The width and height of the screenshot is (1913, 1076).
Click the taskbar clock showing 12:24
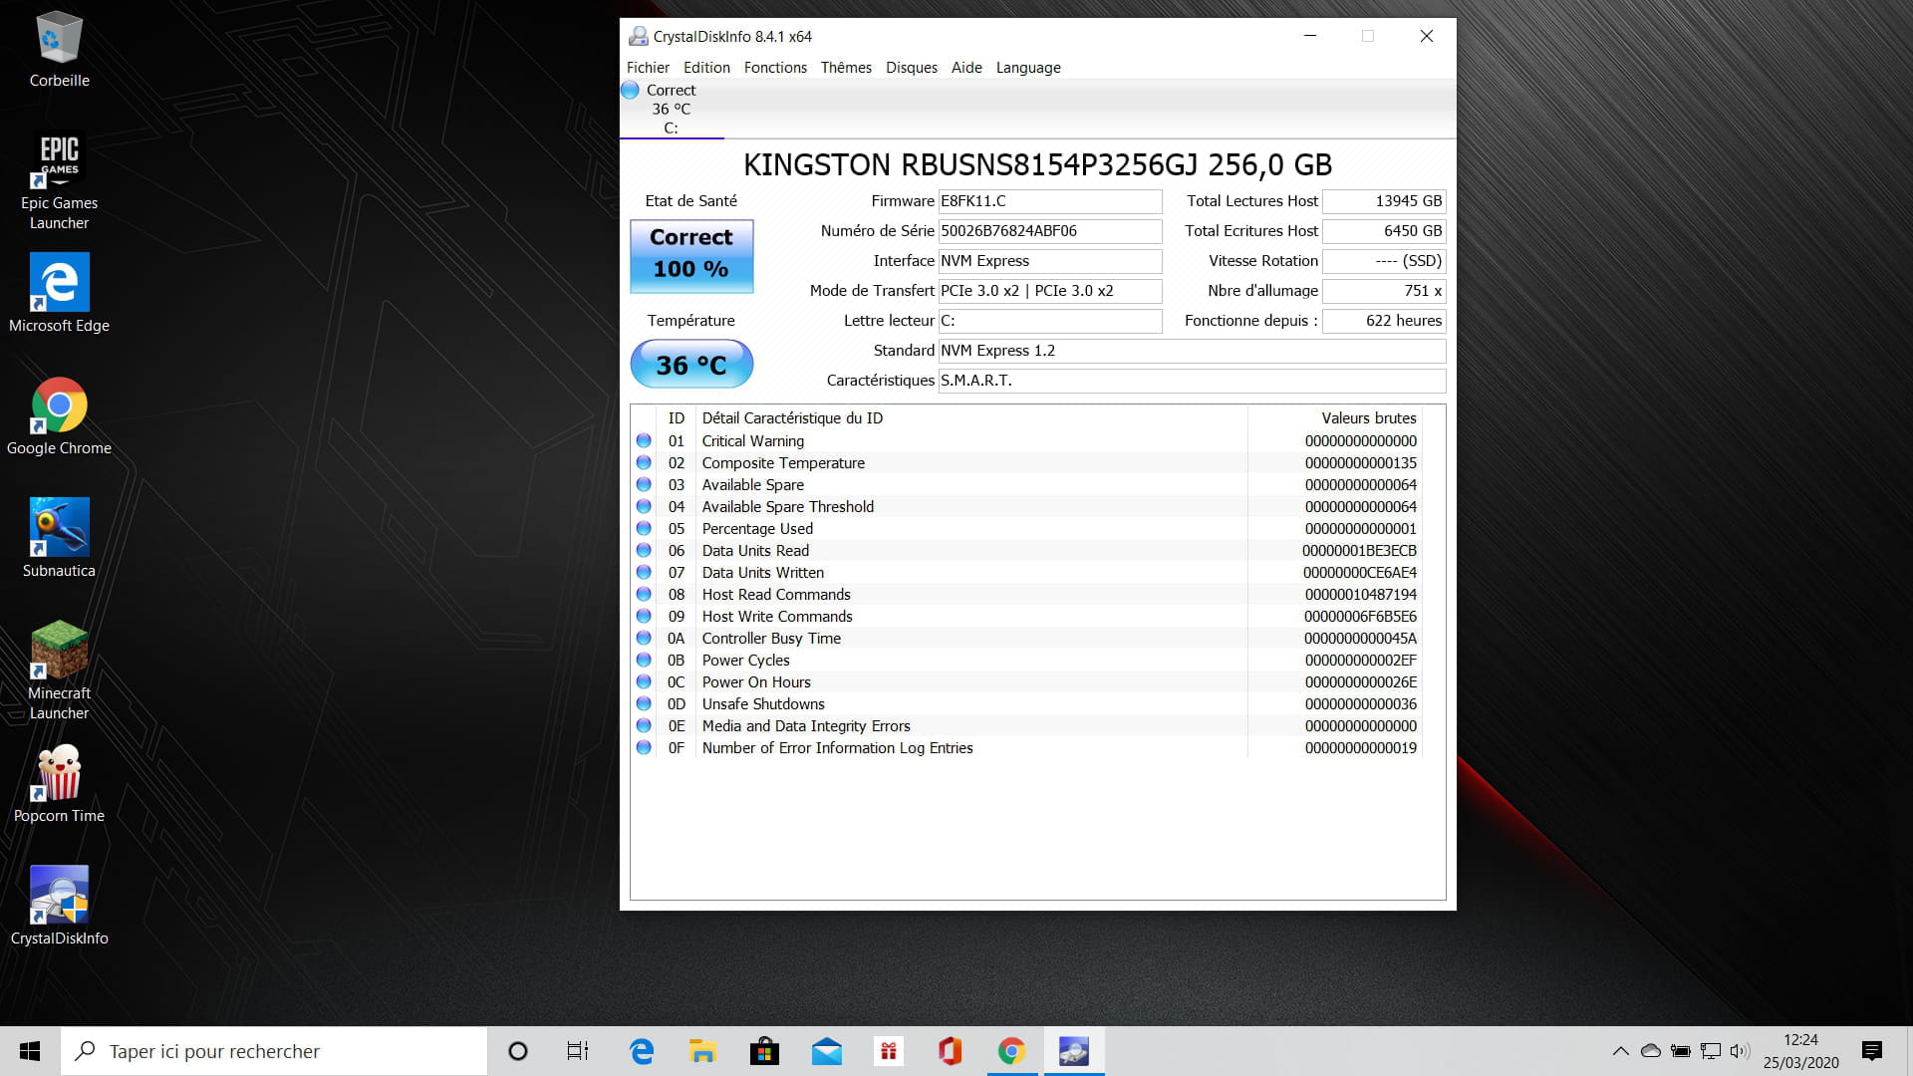[1800, 1051]
